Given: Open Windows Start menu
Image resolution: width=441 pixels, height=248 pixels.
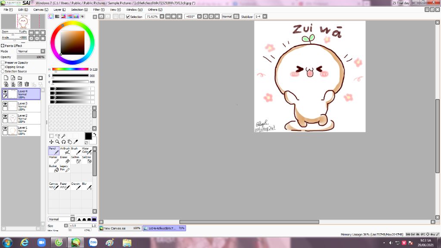Looking at the screenshot, I should pyautogui.click(x=7, y=242).
